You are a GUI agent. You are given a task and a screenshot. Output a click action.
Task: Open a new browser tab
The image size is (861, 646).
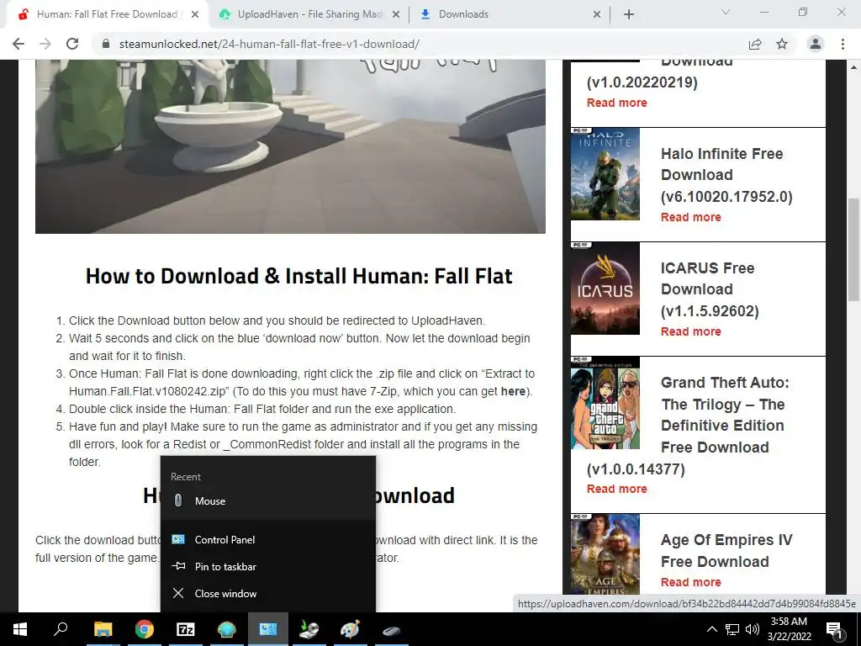(x=629, y=14)
